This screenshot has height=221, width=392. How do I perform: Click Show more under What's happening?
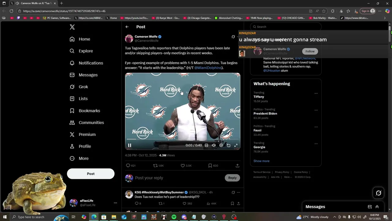click(x=261, y=161)
